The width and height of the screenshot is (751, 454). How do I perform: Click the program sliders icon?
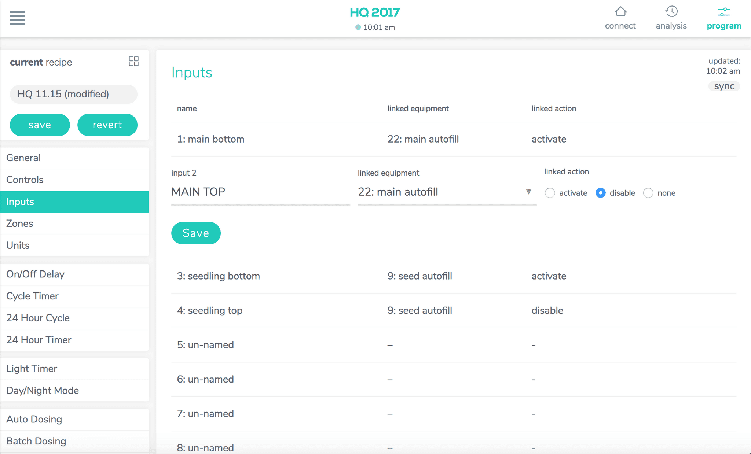click(x=723, y=12)
